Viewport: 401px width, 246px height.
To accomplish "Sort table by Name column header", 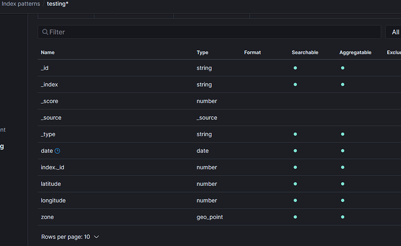I will pyautogui.click(x=48, y=53).
